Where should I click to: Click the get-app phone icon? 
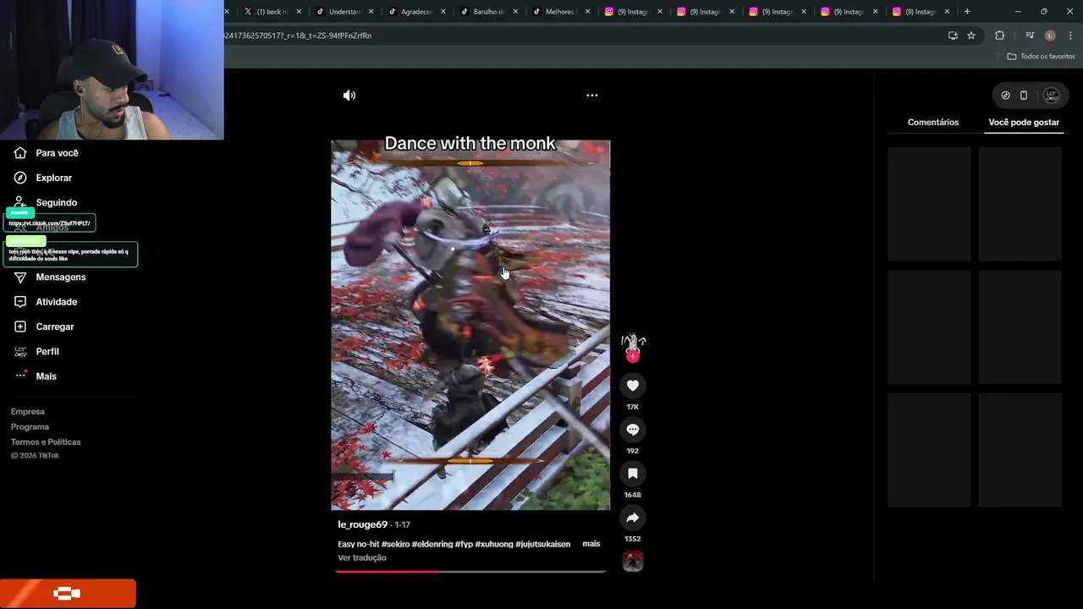pyautogui.click(x=1024, y=96)
